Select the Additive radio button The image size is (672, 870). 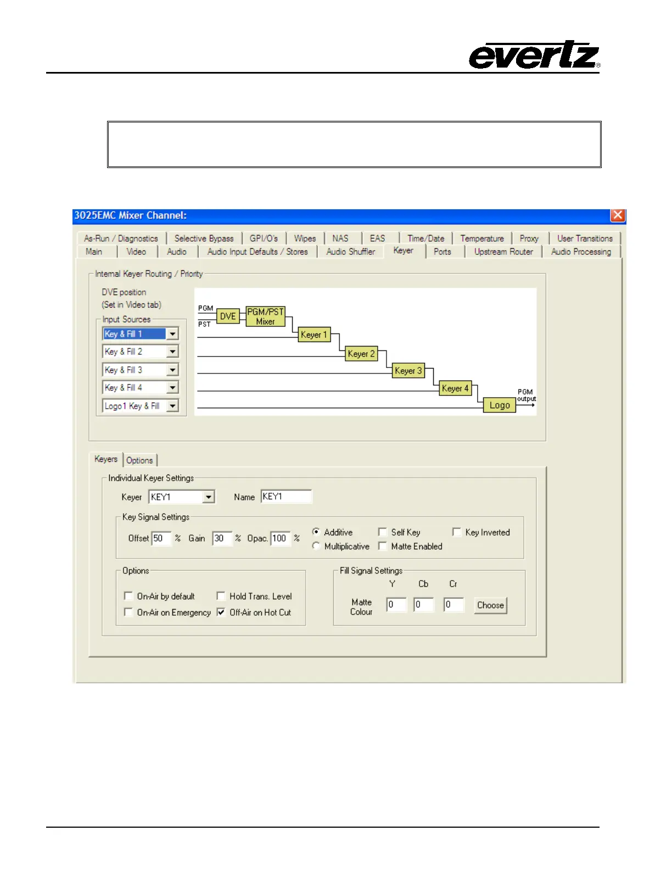coord(316,532)
